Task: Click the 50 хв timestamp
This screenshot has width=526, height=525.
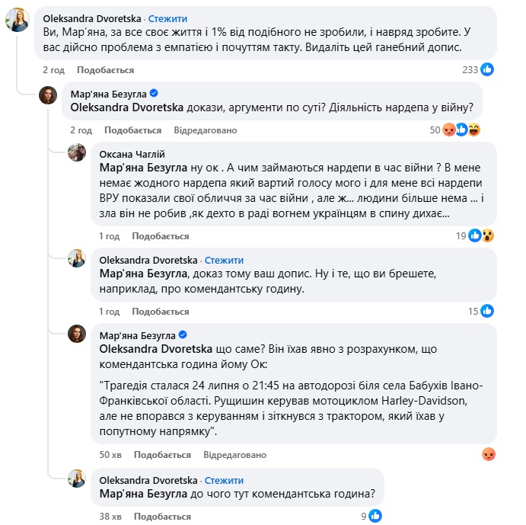Action: click(x=110, y=455)
